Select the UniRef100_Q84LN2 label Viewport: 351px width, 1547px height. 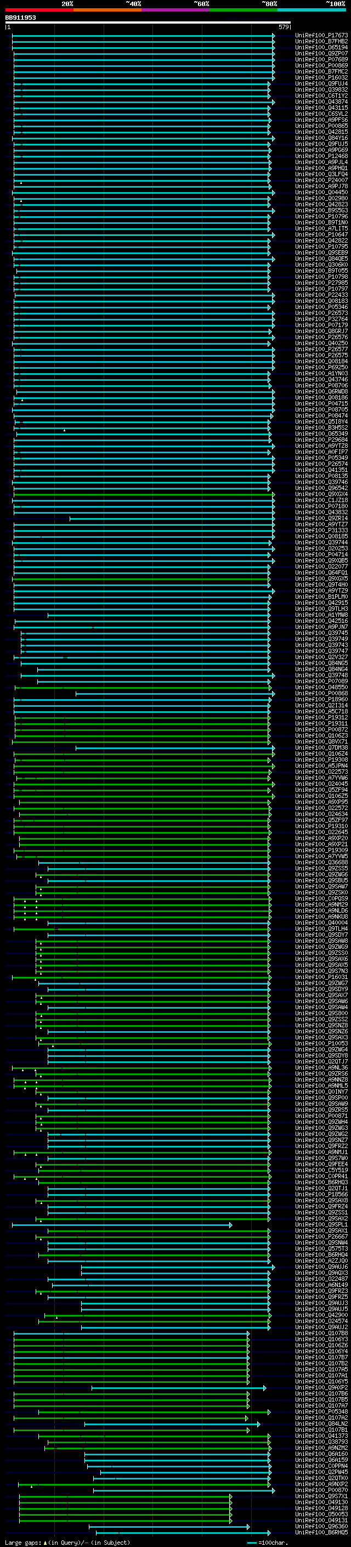coord(321,1424)
